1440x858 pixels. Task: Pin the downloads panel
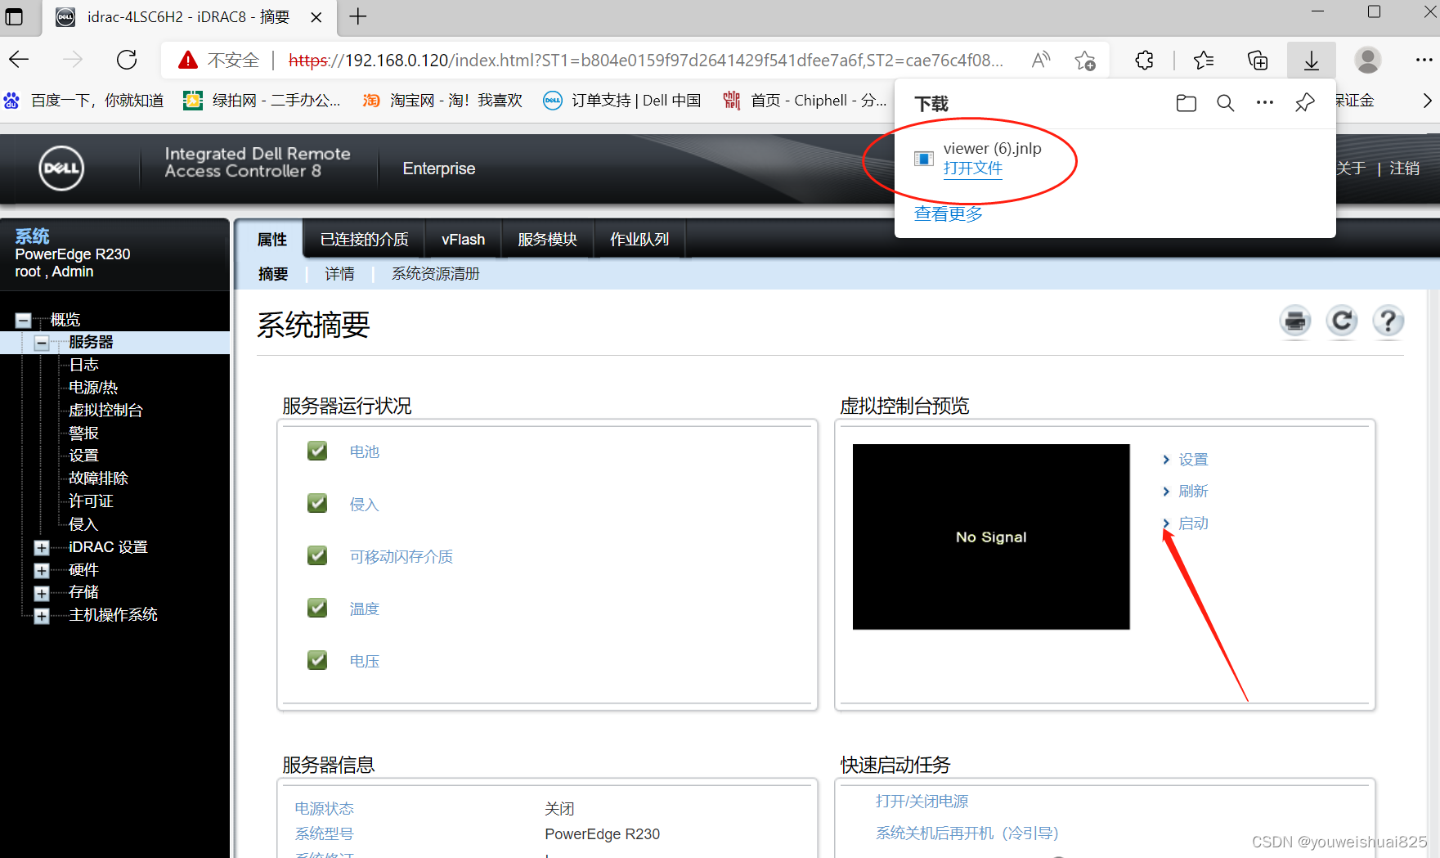(x=1305, y=103)
